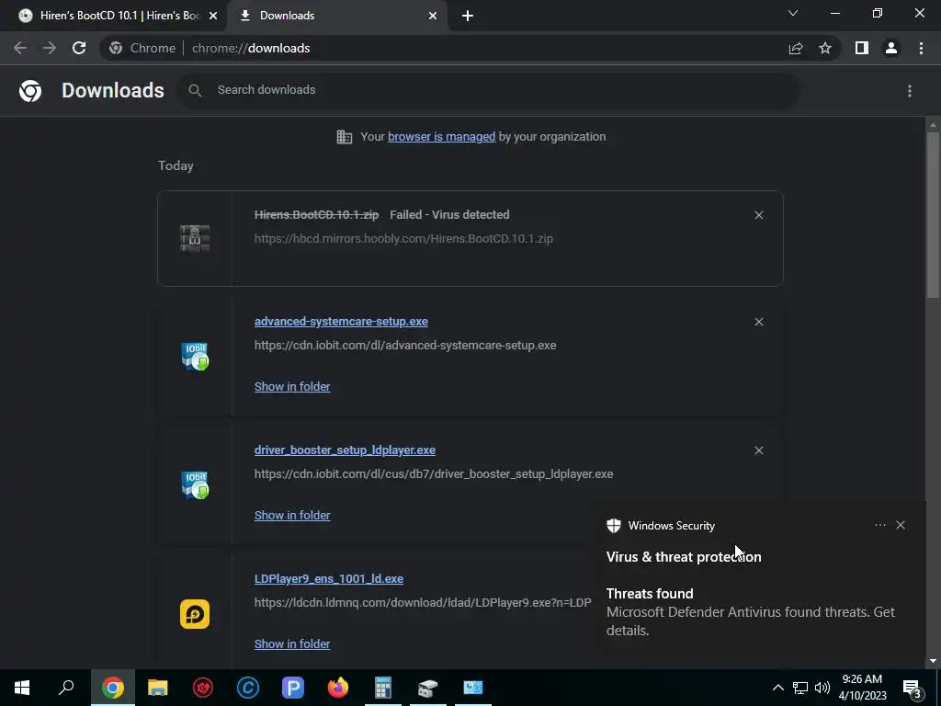Open Windows Security notification options ellipsis
Image resolution: width=941 pixels, height=706 pixels.
(x=879, y=525)
